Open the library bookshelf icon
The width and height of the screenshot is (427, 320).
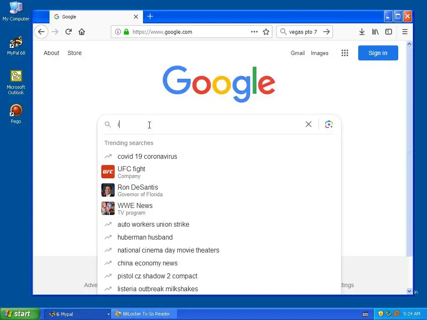pos(375,32)
